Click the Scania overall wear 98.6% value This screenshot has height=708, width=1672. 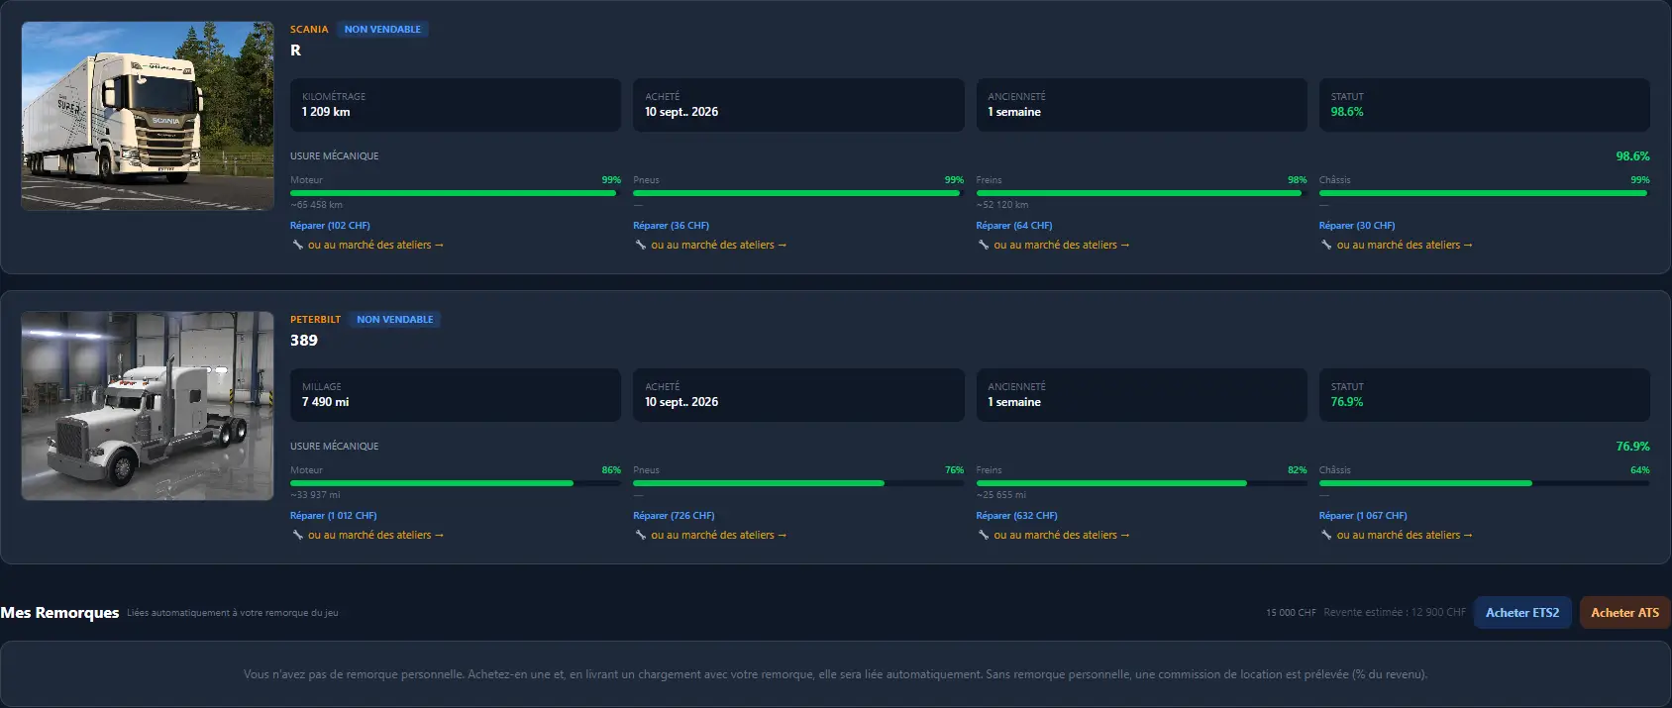pyautogui.click(x=1632, y=156)
